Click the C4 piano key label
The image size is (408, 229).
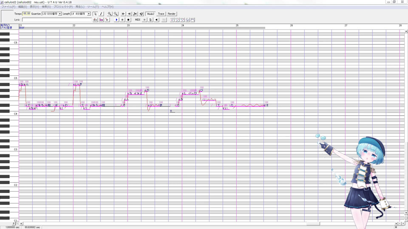coord(16,114)
